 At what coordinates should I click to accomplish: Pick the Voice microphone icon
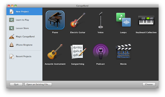101,20
